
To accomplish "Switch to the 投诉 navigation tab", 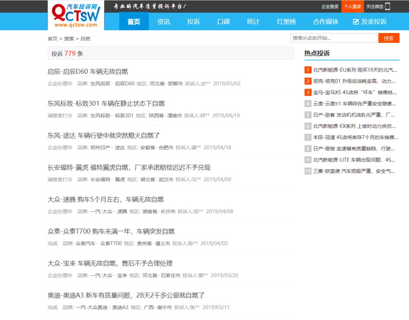I will (193, 22).
